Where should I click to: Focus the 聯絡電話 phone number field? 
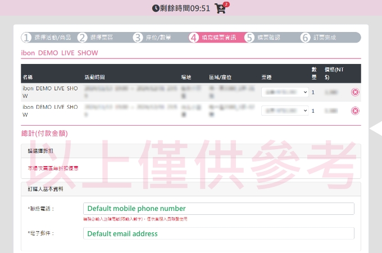click(x=218, y=209)
